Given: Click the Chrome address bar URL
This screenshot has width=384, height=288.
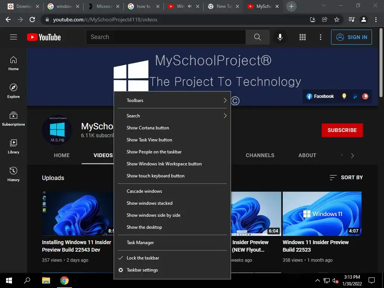Looking at the screenshot, I should pyautogui.click(x=105, y=19).
